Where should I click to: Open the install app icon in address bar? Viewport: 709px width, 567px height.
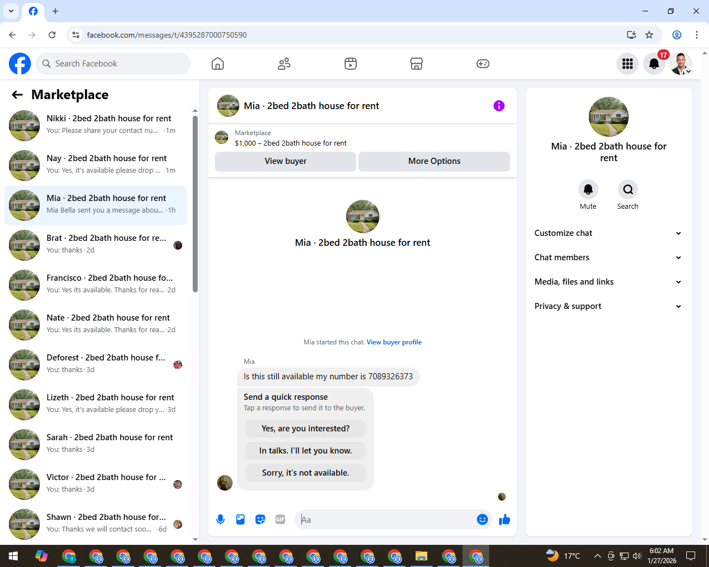click(631, 35)
